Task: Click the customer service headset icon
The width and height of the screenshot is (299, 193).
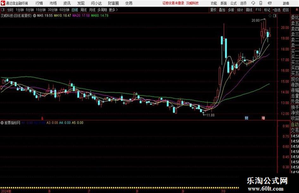Action: pos(253,3)
